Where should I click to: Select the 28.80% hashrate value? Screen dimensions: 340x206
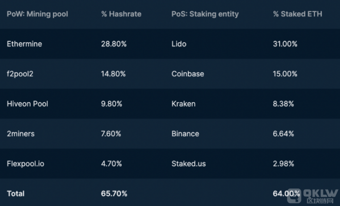114,44
